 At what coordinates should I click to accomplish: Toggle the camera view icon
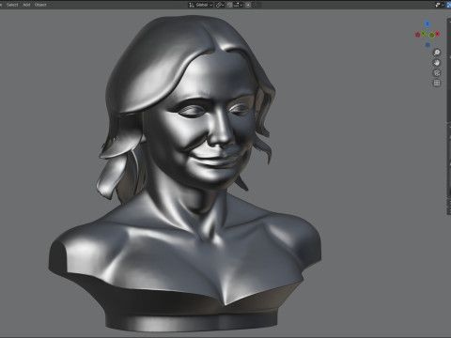(x=437, y=73)
